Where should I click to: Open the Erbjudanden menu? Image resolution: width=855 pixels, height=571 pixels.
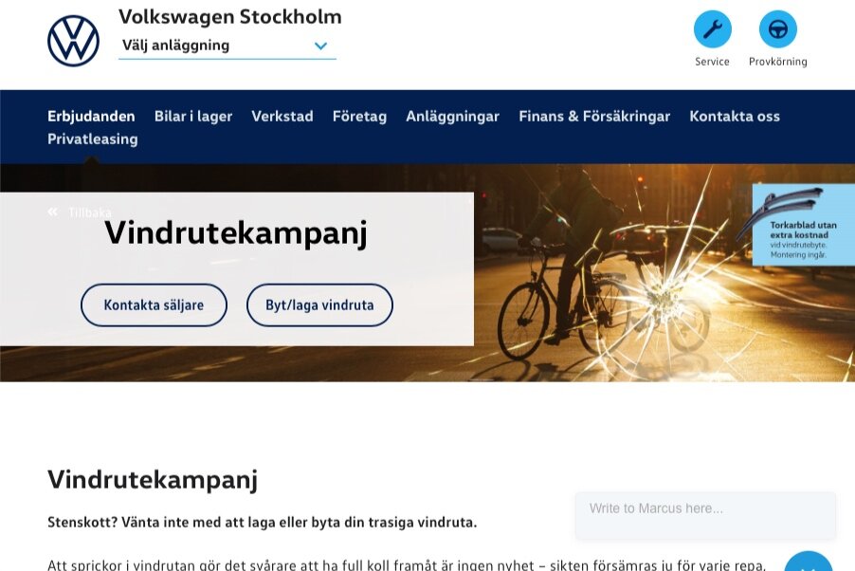pos(91,117)
